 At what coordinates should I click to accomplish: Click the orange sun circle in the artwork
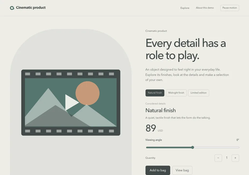pos(87,93)
